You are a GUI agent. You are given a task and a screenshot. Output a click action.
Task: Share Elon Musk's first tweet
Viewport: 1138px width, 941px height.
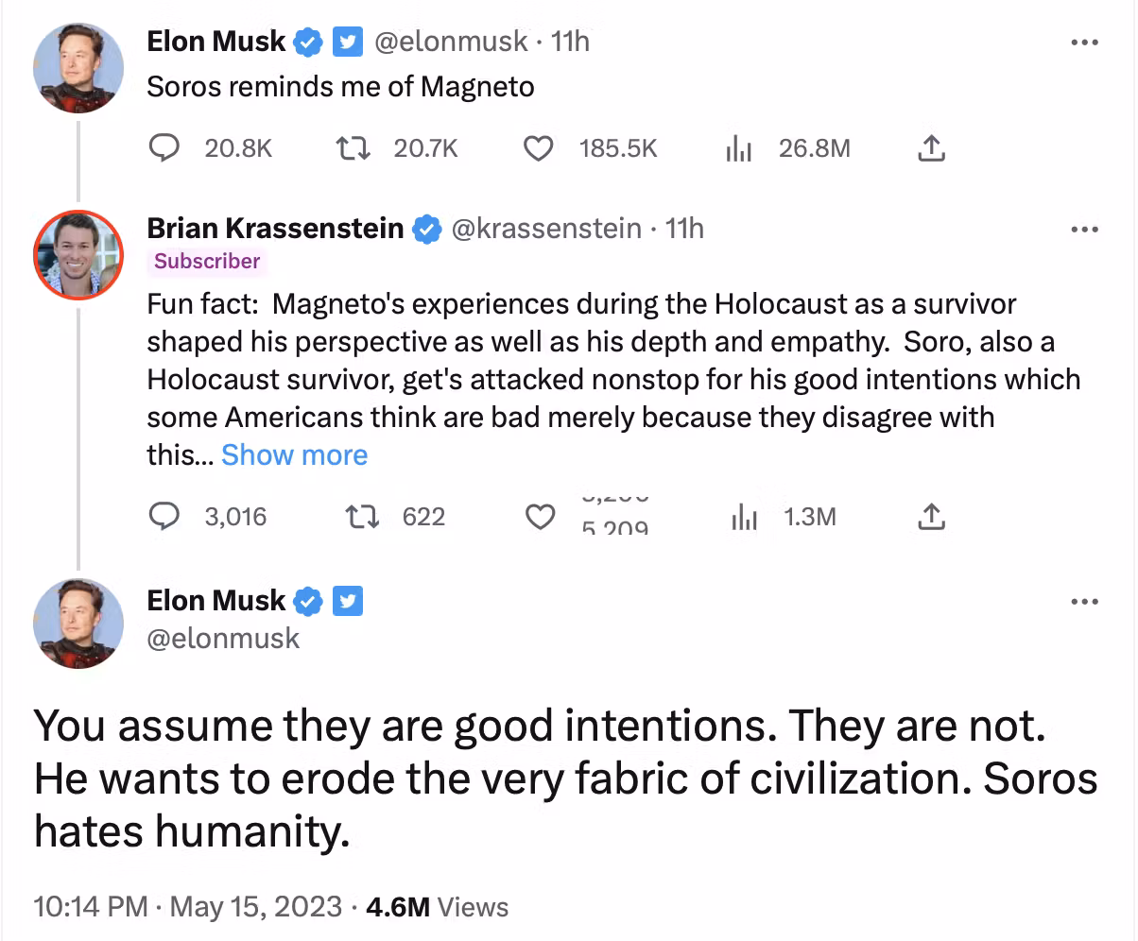point(931,148)
